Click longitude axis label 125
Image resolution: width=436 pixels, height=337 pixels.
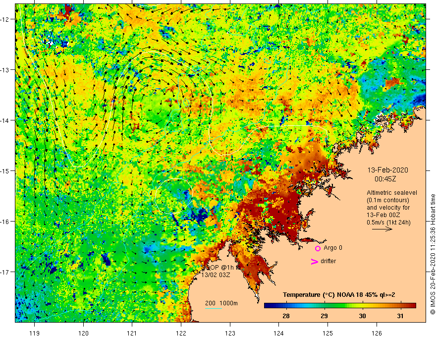click(327, 333)
